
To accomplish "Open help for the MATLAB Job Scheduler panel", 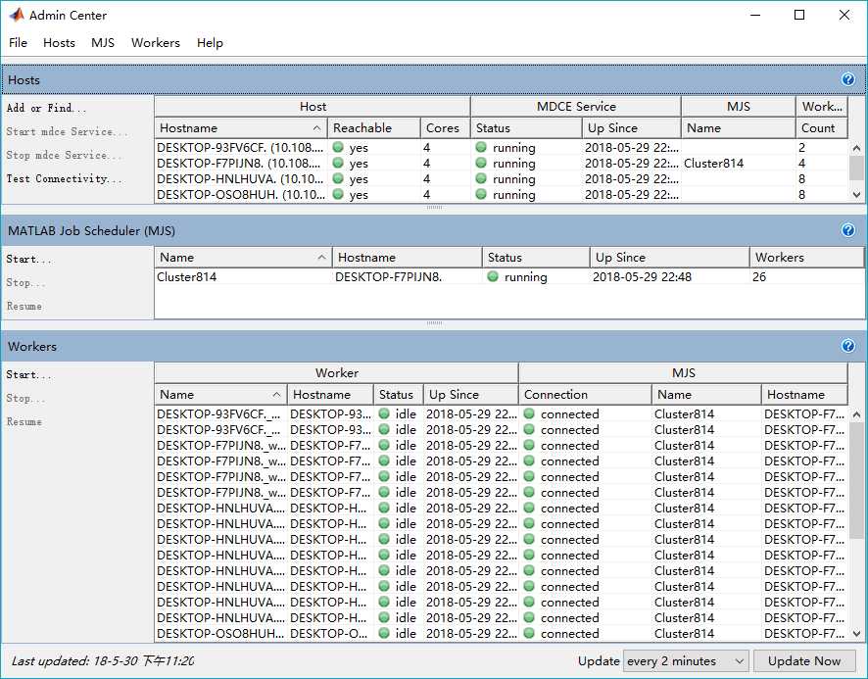I will point(847,230).
